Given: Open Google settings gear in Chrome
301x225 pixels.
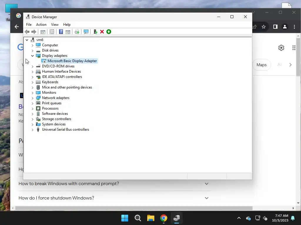Looking at the screenshot, I should 281,48.
